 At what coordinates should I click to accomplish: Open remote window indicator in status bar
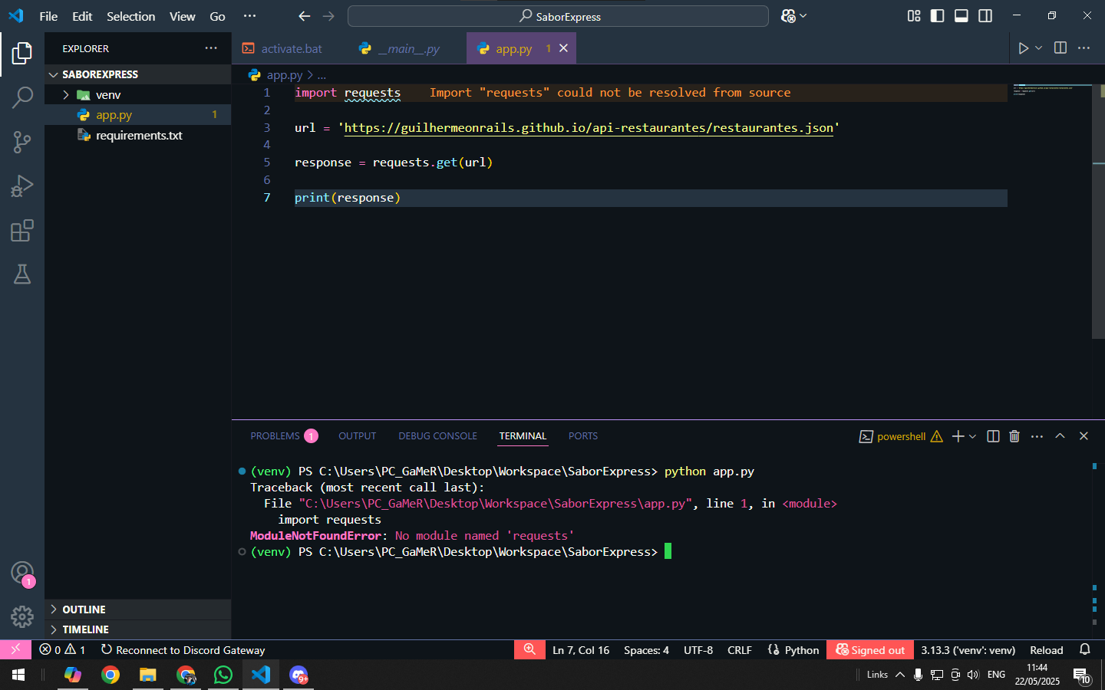pos(15,649)
